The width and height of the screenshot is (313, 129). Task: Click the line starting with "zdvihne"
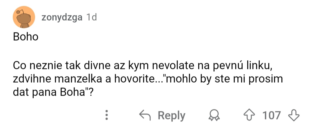click(x=147, y=79)
